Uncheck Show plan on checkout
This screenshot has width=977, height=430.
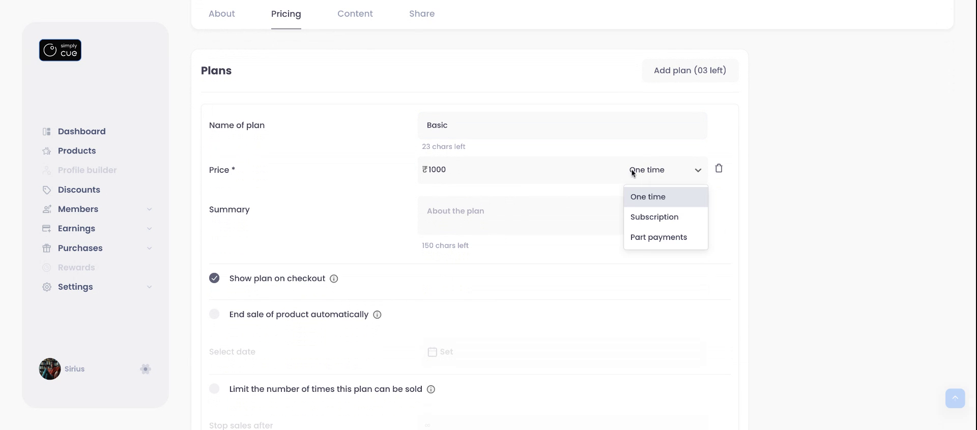[214, 279]
